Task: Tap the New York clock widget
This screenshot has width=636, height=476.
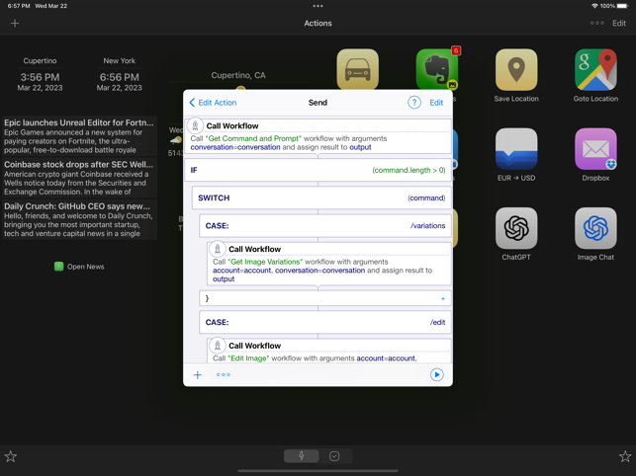Action: [120, 74]
